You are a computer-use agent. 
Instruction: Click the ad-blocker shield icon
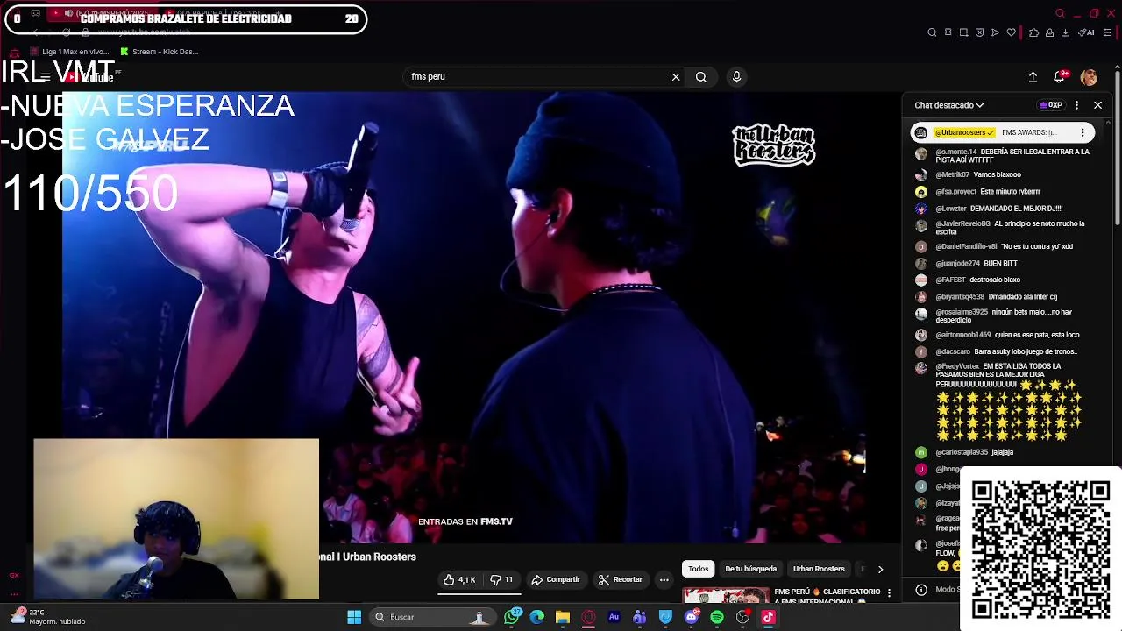979,32
